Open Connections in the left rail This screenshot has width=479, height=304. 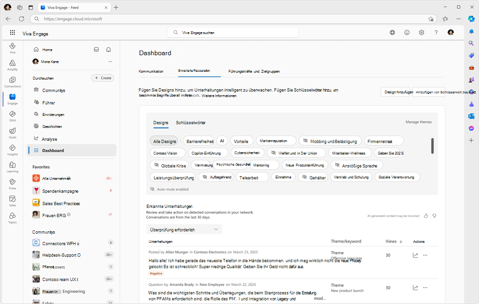tap(12, 82)
